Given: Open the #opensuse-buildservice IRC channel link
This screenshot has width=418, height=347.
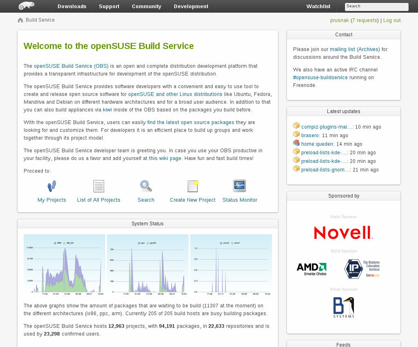Looking at the screenshot, I should point(320,78).
